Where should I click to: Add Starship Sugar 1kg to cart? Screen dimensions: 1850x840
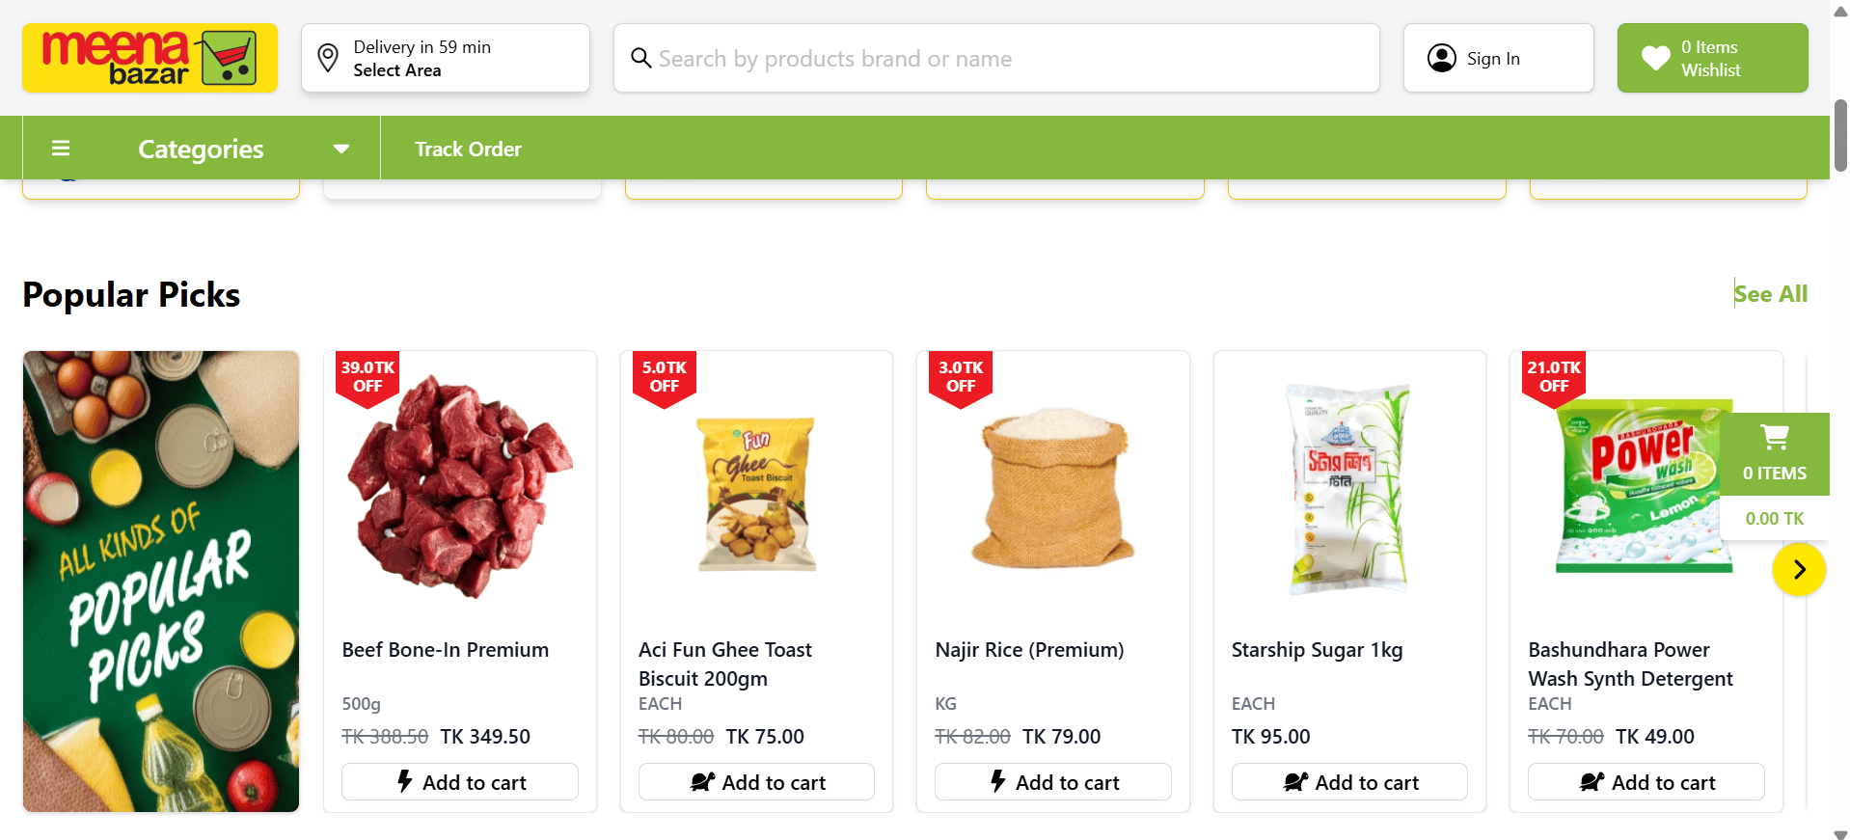pos(1349,782)
